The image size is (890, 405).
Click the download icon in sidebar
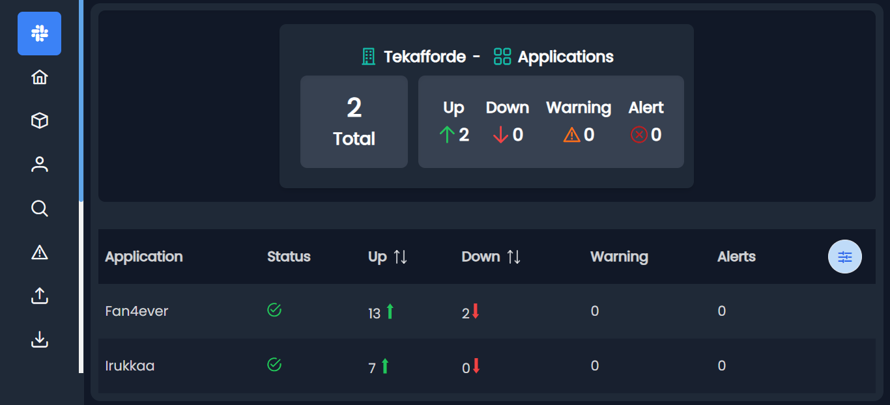point(40,339)
